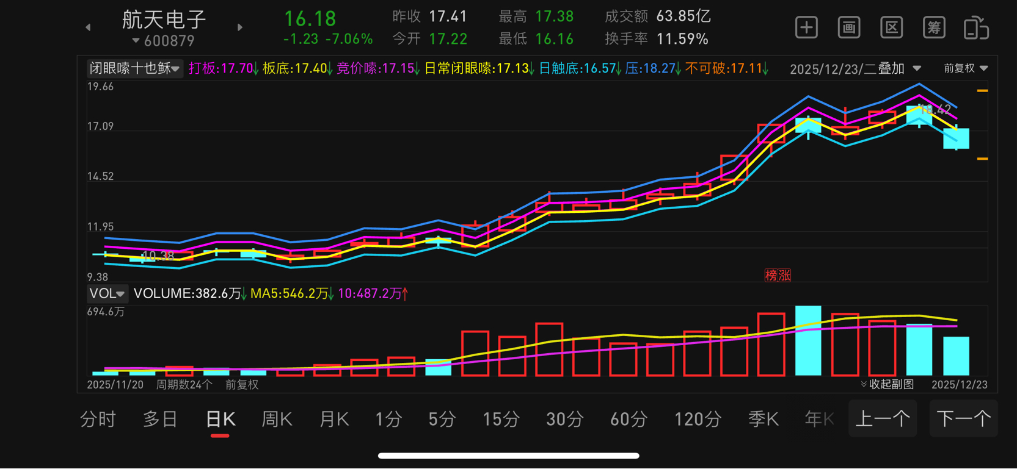This screenshot has width=1017, height=469.
Task: Add stock via the plus icon
Action: click(x=806, y=27)
